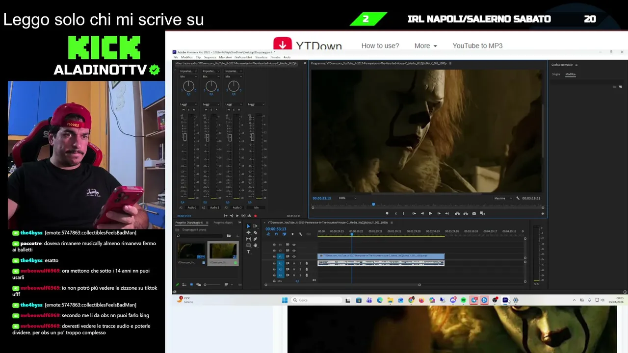Step forward one frame in Program Monitor
The image size is (628, 353).
pyautogui.click(x=439, y=213)
